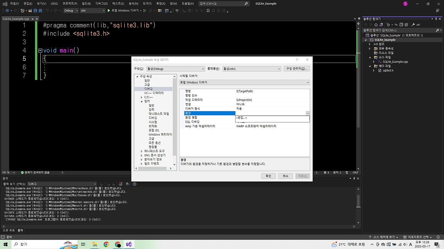Open the 도구(T) menu
Screen dimensions: 444x249
point(147,3)
